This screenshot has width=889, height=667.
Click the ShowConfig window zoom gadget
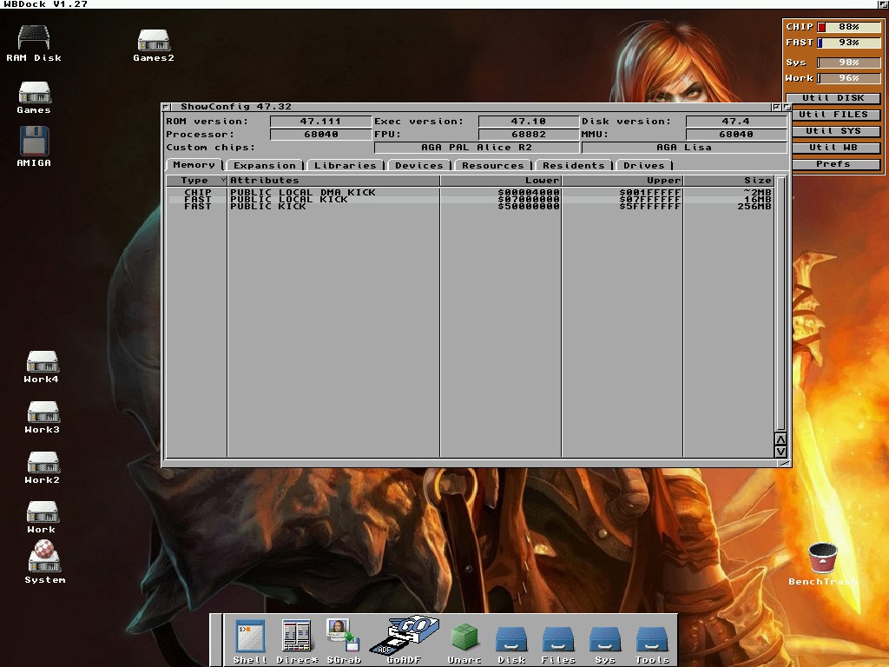776,107
